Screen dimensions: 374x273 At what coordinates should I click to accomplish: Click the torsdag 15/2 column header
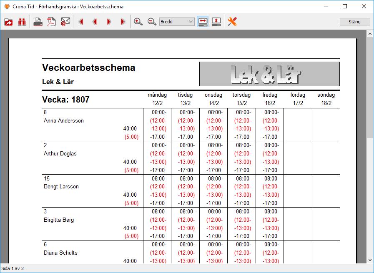click(242, 99)
